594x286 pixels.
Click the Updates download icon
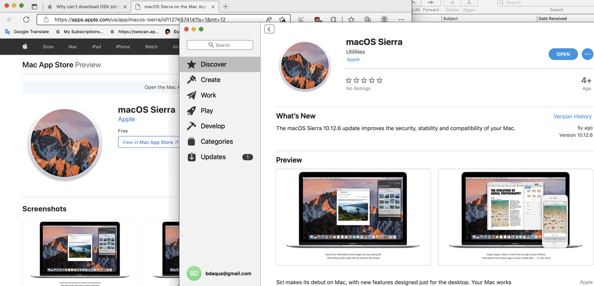point(192,157)
